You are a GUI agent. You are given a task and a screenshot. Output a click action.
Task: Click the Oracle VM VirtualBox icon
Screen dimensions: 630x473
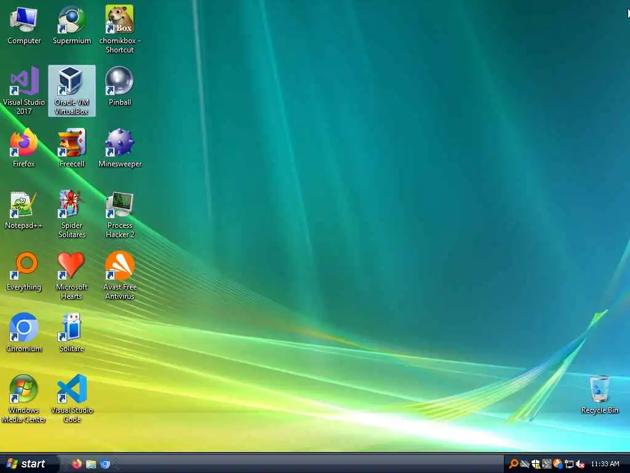[72, 91]
